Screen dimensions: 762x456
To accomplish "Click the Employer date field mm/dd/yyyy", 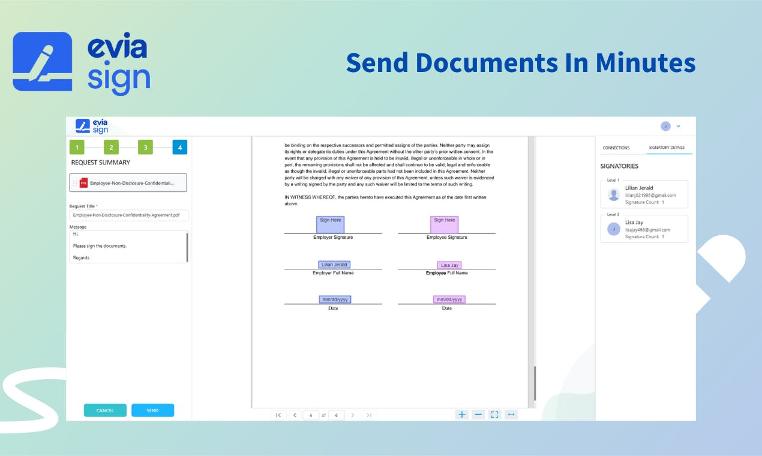I will point(335,299).
